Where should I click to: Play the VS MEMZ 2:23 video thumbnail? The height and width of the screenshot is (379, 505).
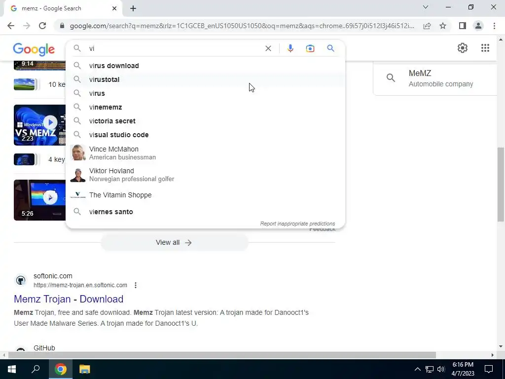tap(39, 125)
